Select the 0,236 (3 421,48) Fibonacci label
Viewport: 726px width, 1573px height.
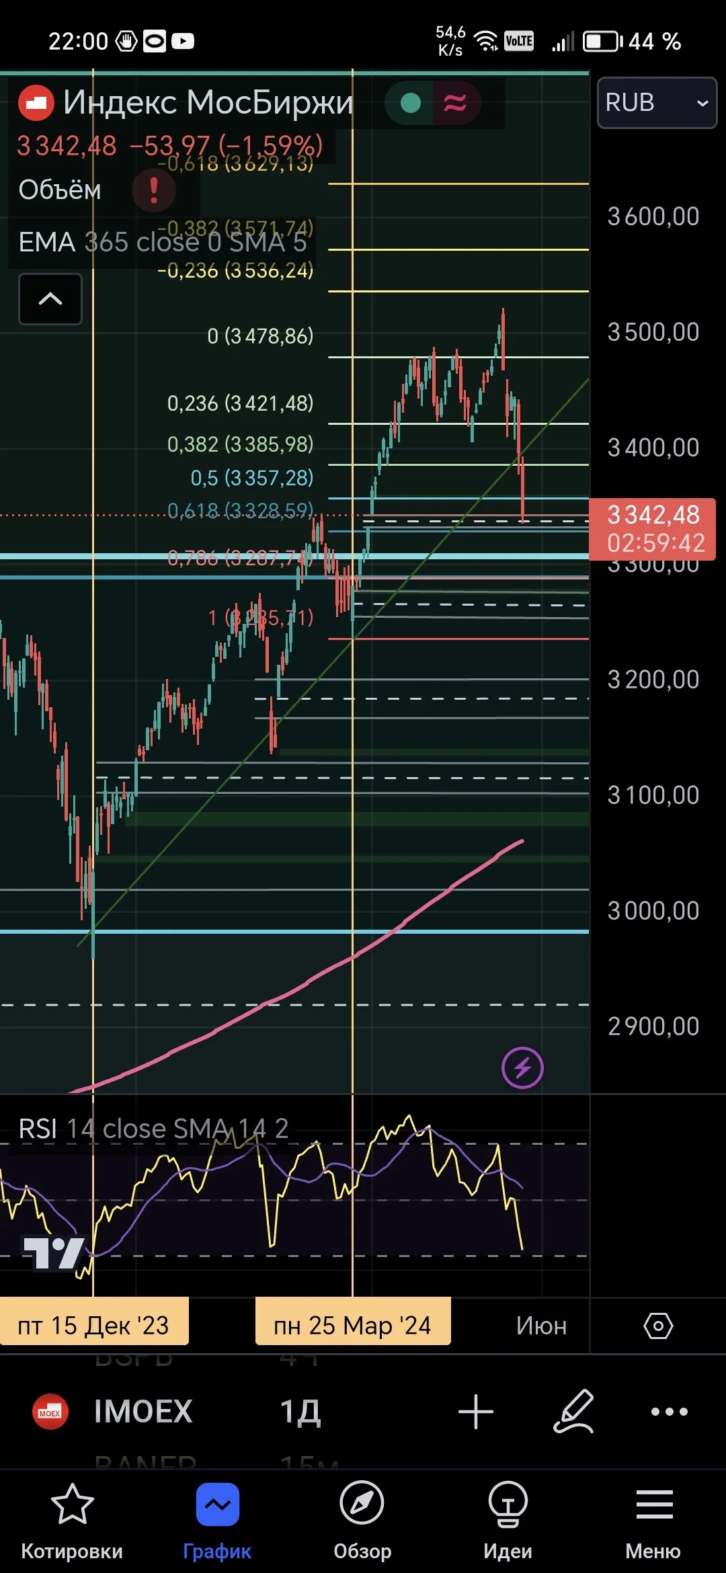click(x=240, y=403)
